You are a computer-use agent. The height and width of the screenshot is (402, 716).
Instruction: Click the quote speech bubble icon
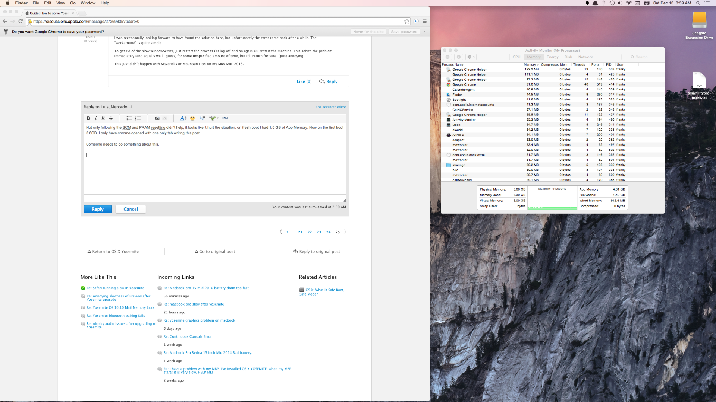202,118
